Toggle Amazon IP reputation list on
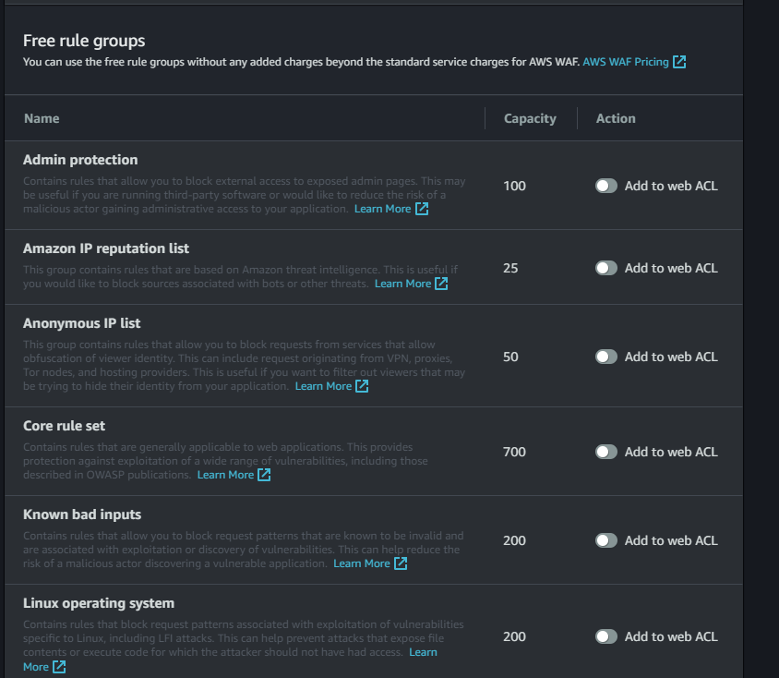The image size is (779, 678). (x=605, y=268)
